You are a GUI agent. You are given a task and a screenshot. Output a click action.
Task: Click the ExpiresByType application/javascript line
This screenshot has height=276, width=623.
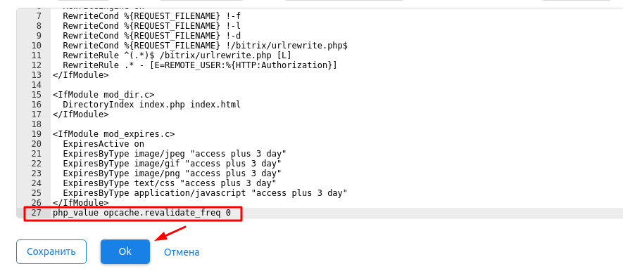[x=205, y=193]
